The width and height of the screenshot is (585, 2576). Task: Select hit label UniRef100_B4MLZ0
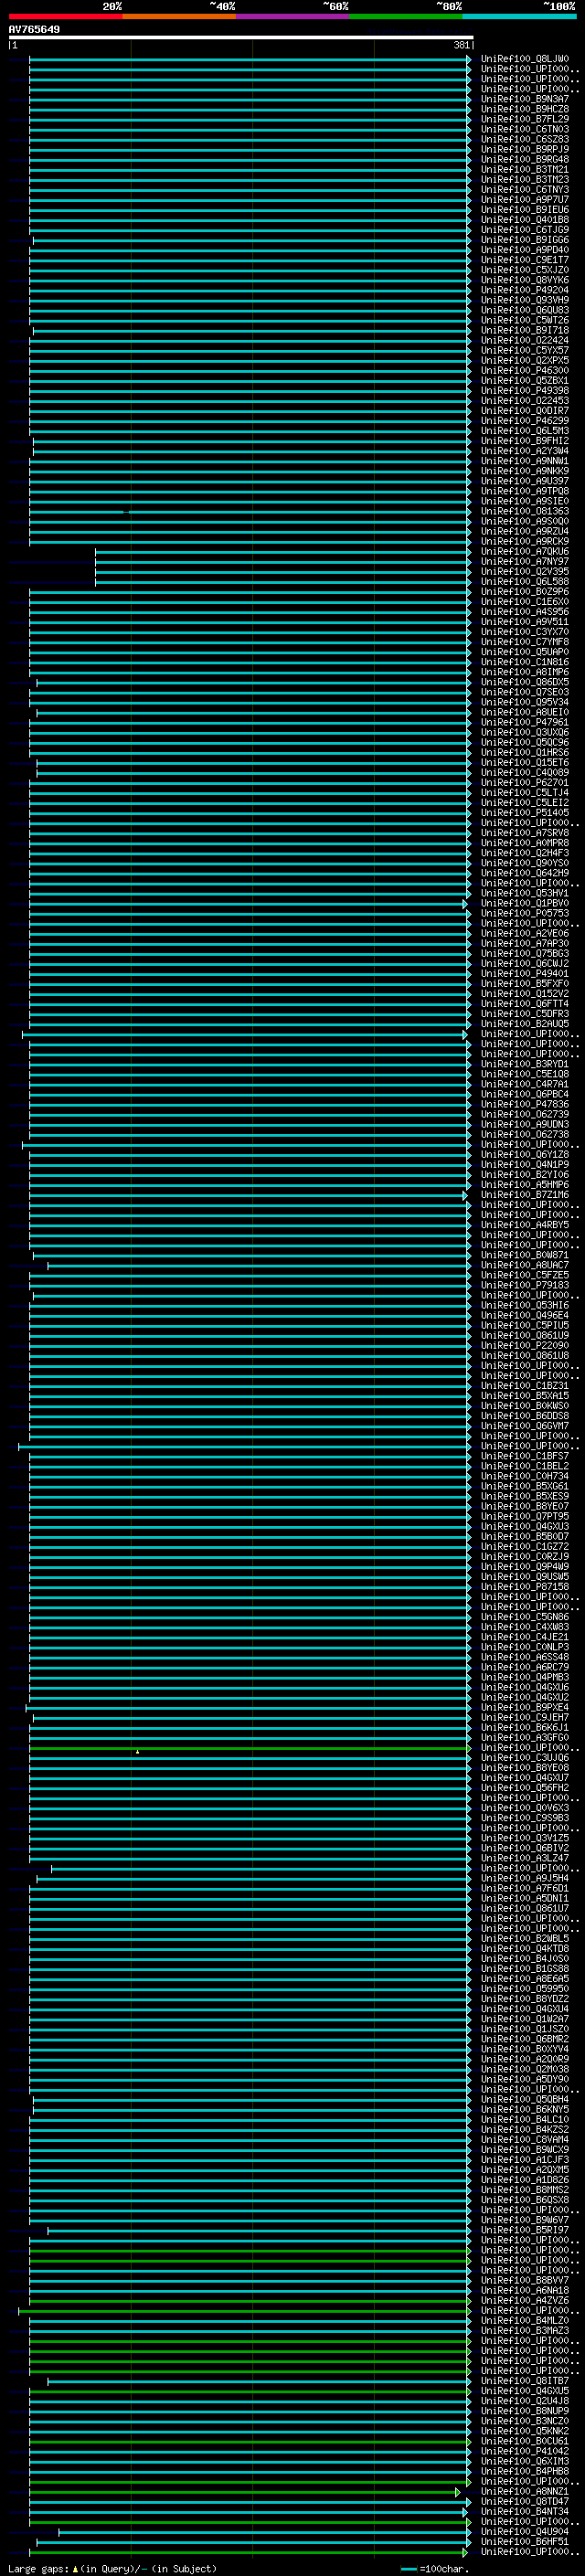coord(524,2321)
